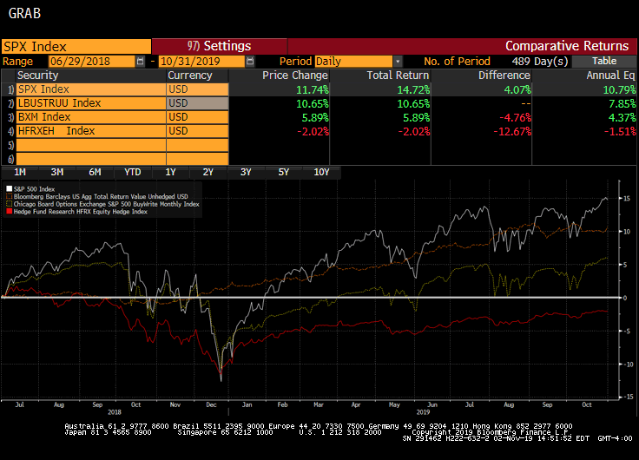639x460 pixels.
Task: Click the USD currency cell for LBUSTRUU Index
Action: pyautogui.click(x=197, y=103)
